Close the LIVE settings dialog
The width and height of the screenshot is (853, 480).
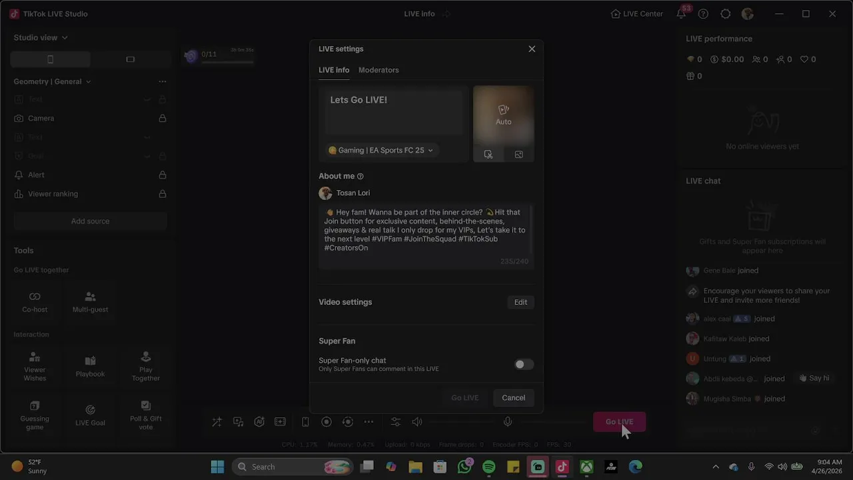point(532,49)
